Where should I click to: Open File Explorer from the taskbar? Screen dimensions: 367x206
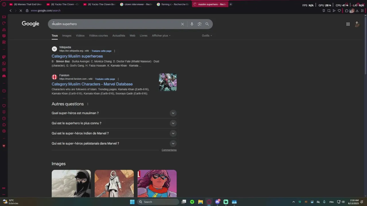coord(200,202)
